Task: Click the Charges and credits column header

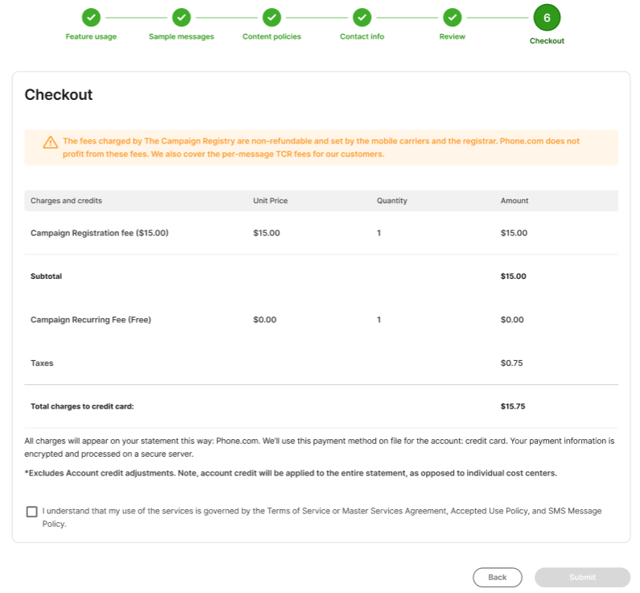Action: click(66, 201)
